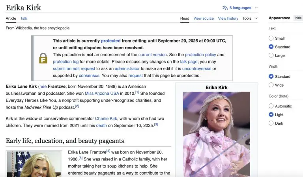The height and width of the screenshot is (177, 303).
Task: Hide the Appearance panel
Action: 298,18
